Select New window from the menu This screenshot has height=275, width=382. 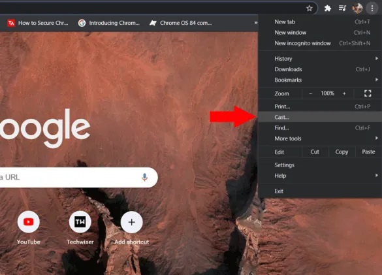pyautogui.click(x=320, y=33)
